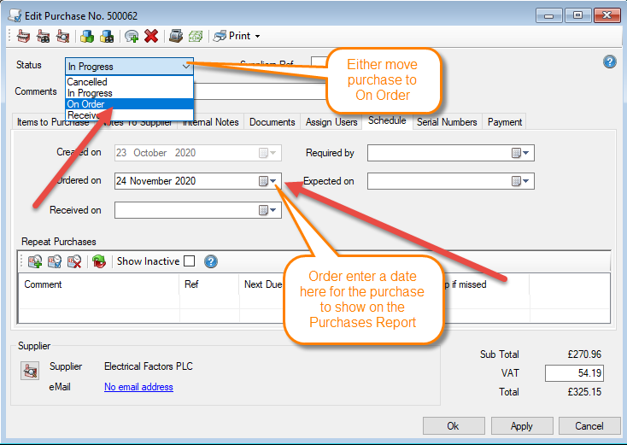This screenshot has width=627, height=445.
Task: Add a new repeat purchase via plus icon
Action: click(x=35, y=261)
